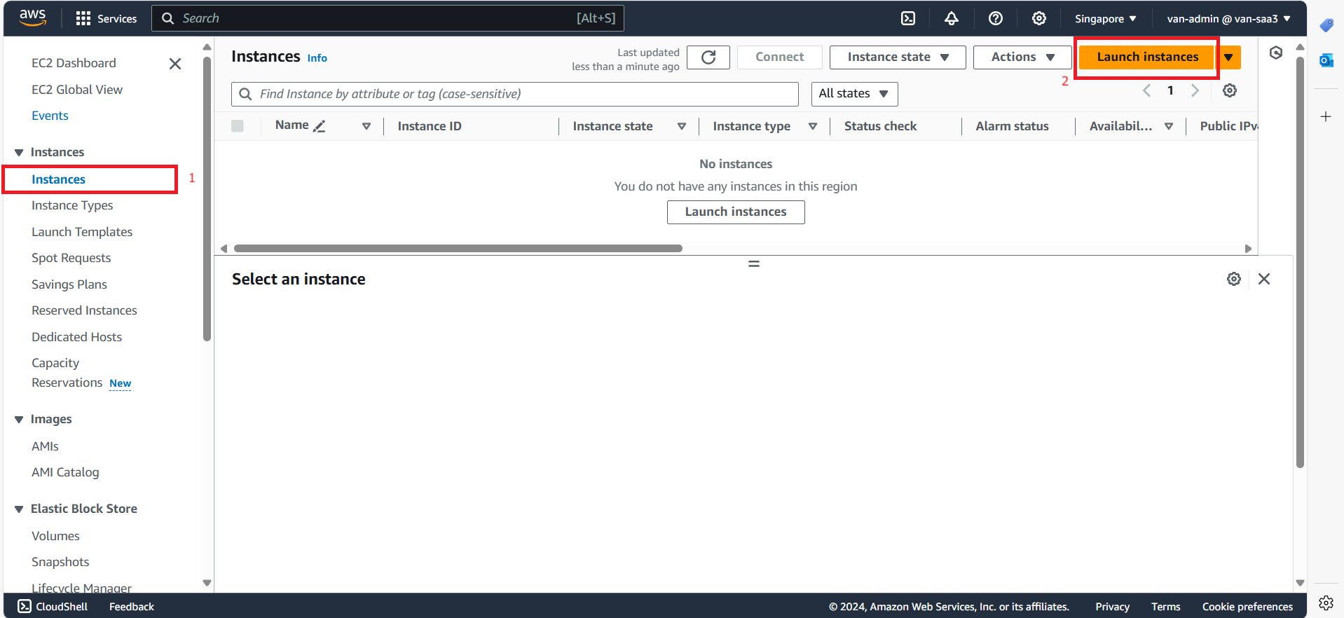Collapse the Images sidebar section
Screen dimensions: 1344x618
tap(19, 420)
